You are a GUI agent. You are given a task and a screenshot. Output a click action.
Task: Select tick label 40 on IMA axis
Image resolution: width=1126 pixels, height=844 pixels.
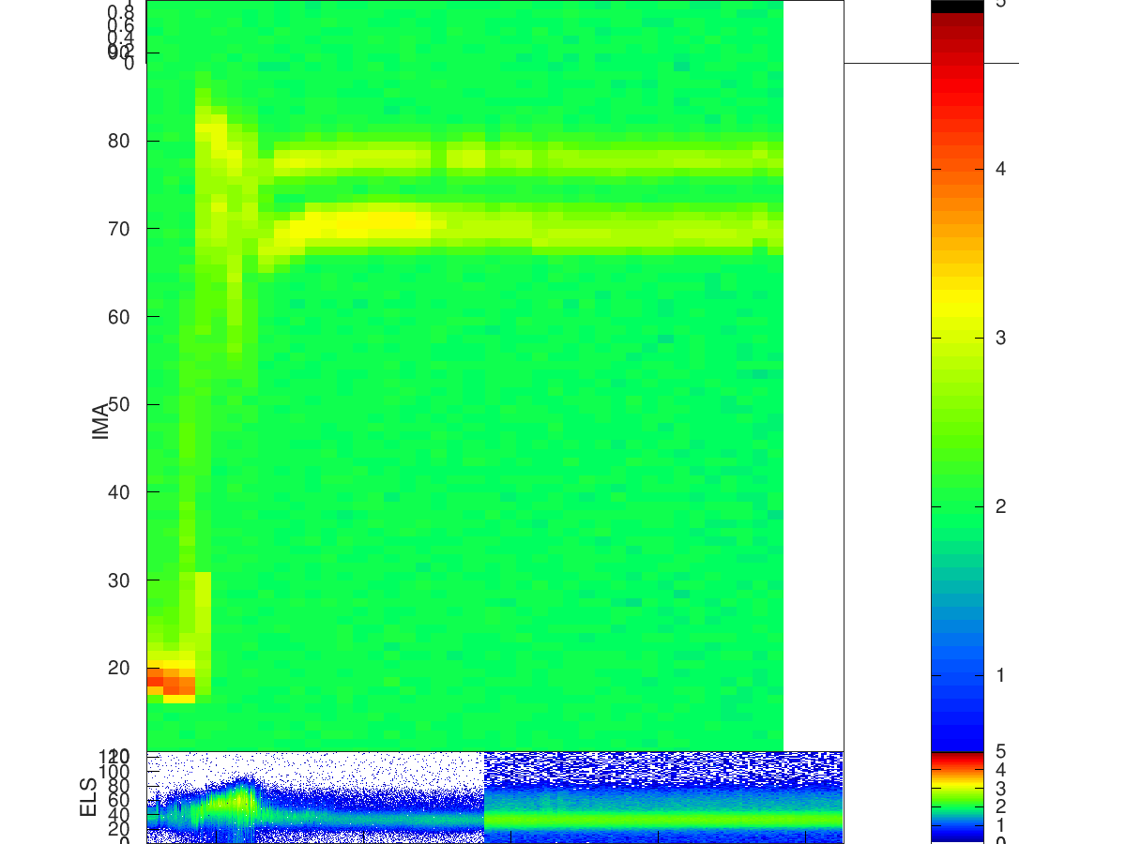118,491
